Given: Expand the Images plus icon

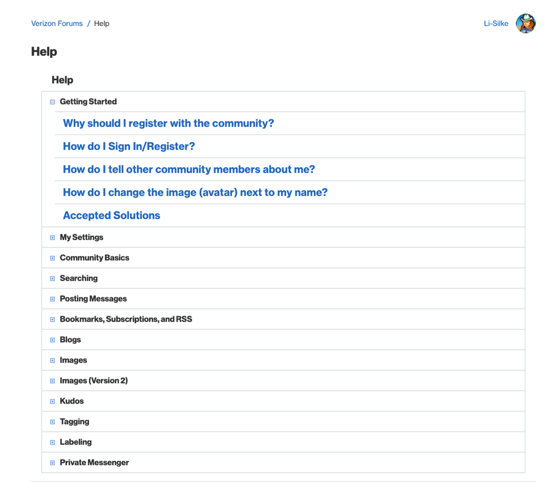Looking at the screenshot, I should point(53,360).
